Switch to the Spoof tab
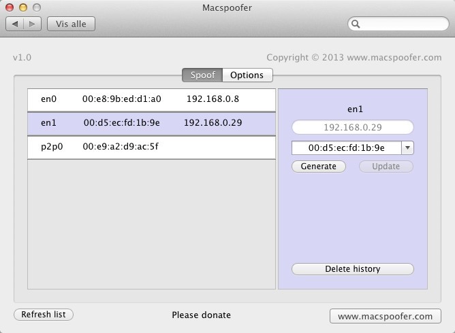This screenshot has height=333, width=455. coord(202,75)
